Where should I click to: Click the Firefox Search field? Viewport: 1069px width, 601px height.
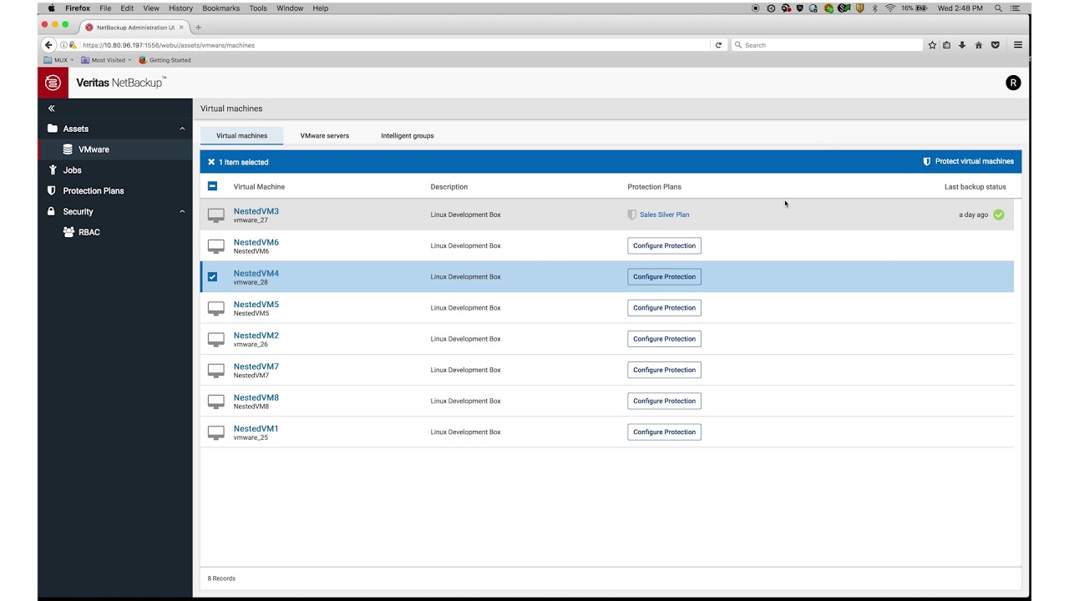[x=827, y=45]
